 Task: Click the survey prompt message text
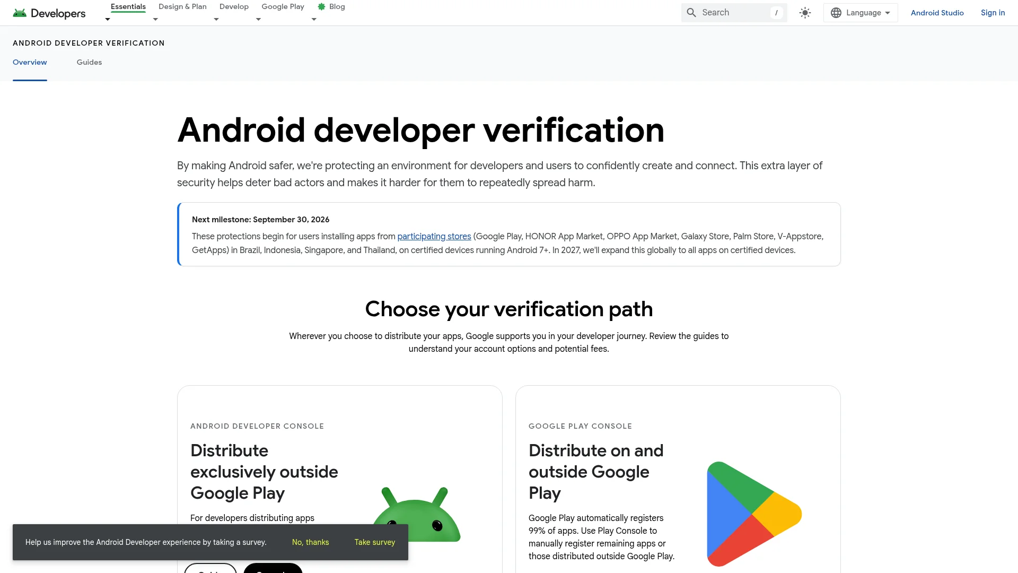pyautogui.click(x=146, y=542)
